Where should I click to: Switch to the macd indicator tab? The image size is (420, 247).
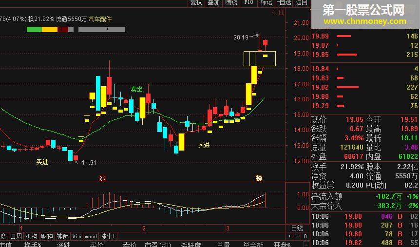tap(91, 236)
